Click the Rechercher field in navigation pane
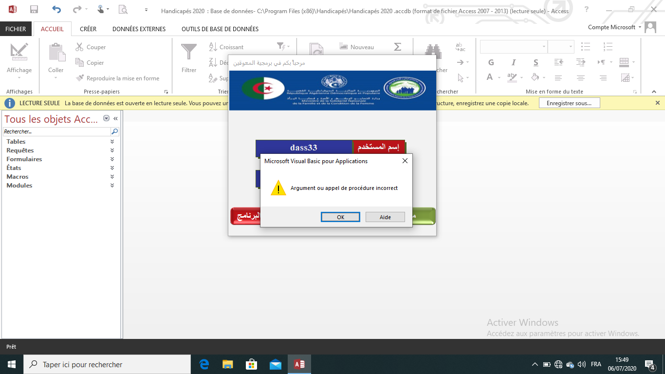665x374 pixels. coord(57,131)
